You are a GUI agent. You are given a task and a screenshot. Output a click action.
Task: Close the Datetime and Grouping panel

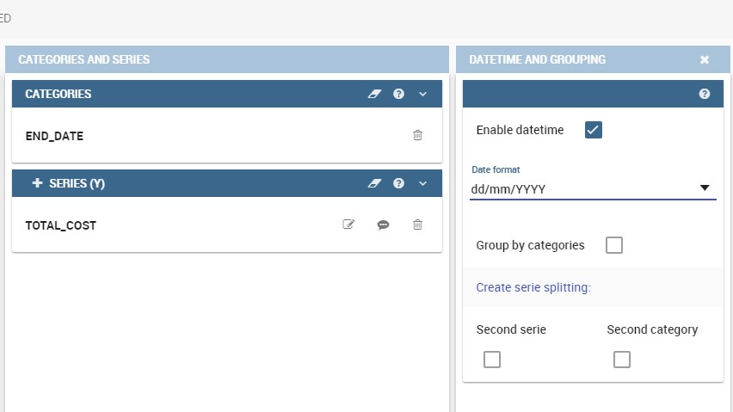tap(705, 60)
